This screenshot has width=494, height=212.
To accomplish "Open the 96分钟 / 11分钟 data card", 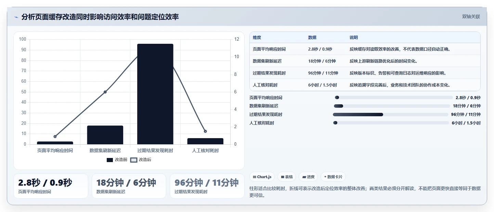I will click(x=207, y=186).
